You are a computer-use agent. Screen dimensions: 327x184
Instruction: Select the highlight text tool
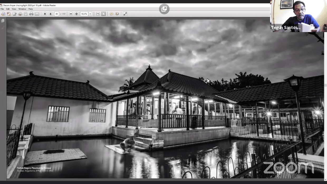(x=117, y=14)
